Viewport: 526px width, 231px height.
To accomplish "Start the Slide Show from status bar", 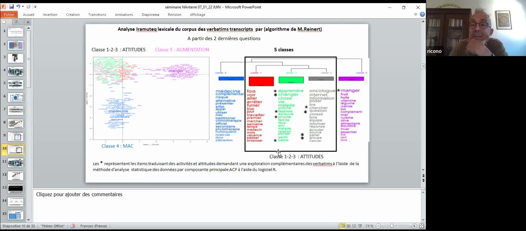I will (x=360, y=226).
